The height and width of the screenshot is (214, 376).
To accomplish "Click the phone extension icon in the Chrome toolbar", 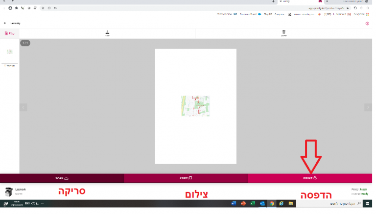I will point(23,8).
